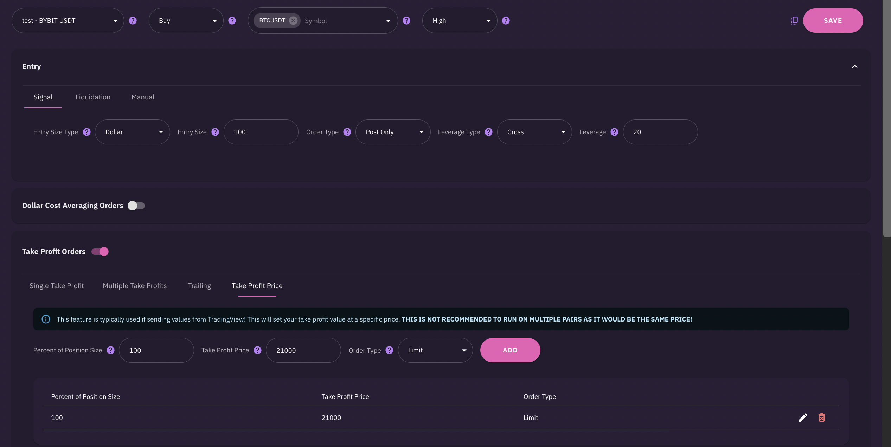891x447 pixels.
Task: Switch to the Multiple Take Profits tab
Action: click(135, 286)
